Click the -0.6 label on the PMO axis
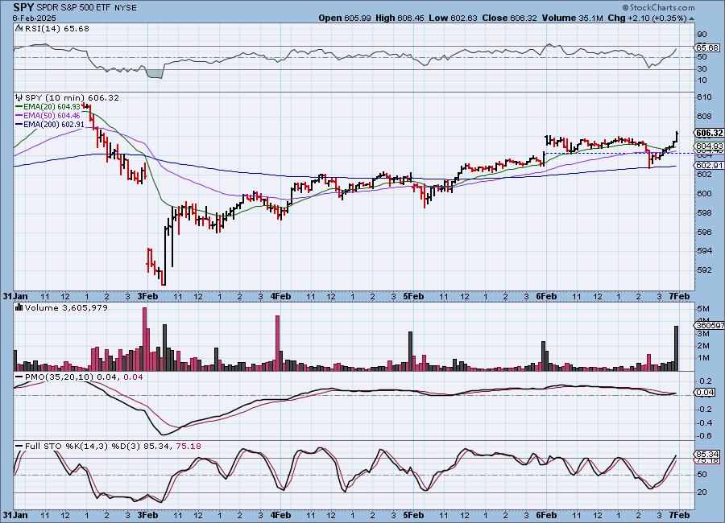725x523 pixels. point(704,435)
